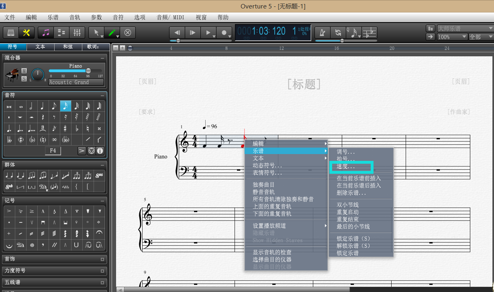Select 速度... from the context submenu
Viewport: 494px width, 292px height.
(346, 167)
